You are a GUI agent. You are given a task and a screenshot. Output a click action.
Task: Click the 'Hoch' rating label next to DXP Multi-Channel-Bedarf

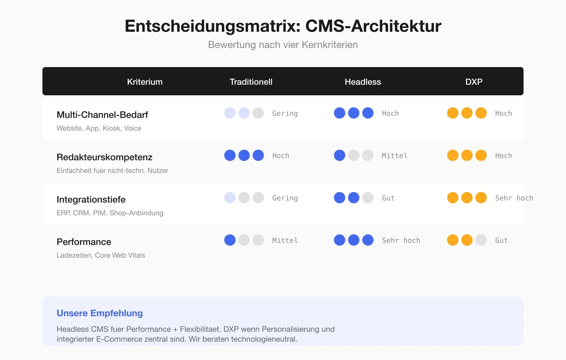click(503, 113)
